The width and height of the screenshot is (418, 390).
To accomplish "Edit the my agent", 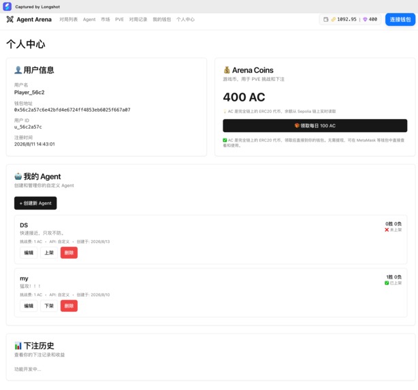I will click(x=29, y=306).
